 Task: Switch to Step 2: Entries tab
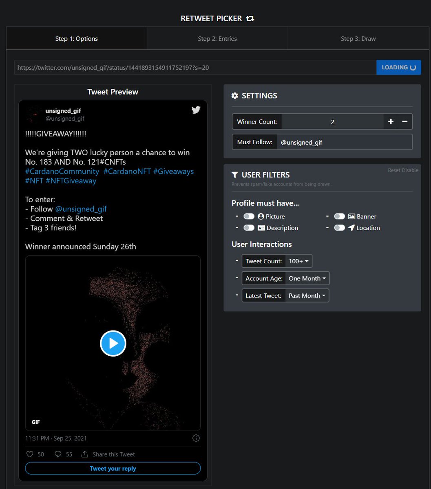(x=217, y=39)
